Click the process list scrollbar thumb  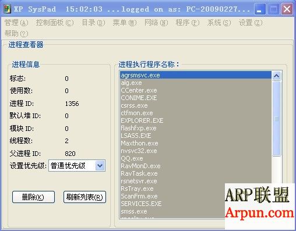pyautogui.click(x=276, y=119)
